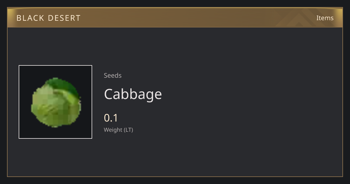This screenshot has width=350, height=184.
Task: Click the Cabbage item icon
Action: pyautogui.click(x=56, y=103)
